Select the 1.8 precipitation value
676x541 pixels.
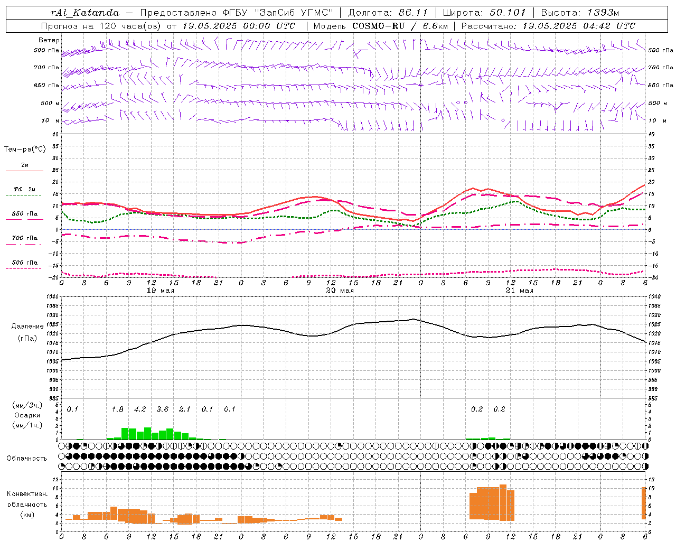pyautogui.click(x=118, y=409)
